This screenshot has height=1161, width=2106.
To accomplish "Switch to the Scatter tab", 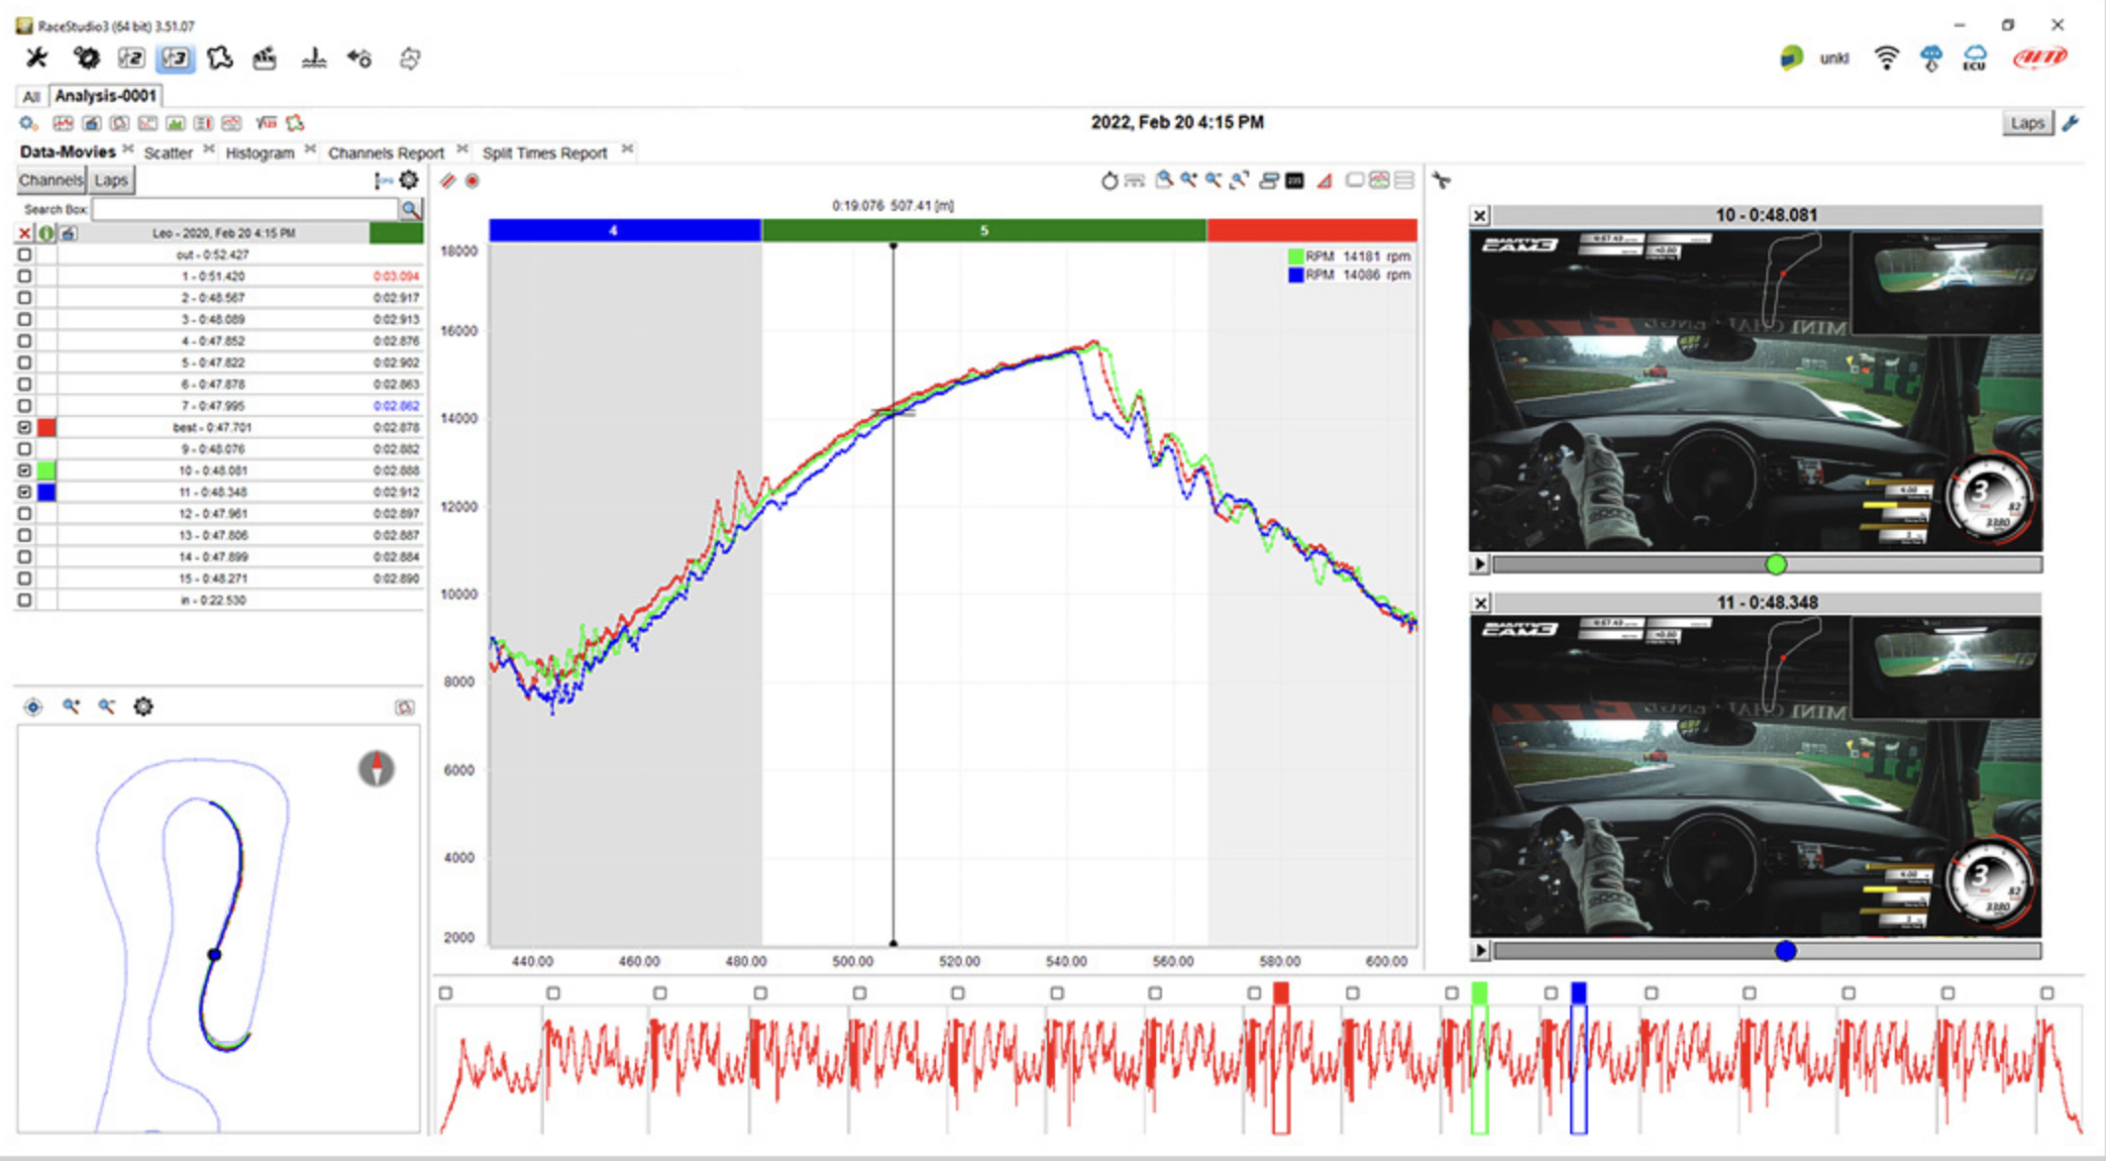I will [x=169, y=152].
